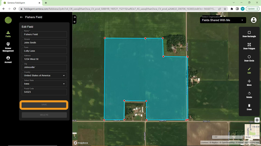Image resolution: width=261 pixels, height=146 pixels.
Task: Choose the Rotate tool
Action: (249, 95)
